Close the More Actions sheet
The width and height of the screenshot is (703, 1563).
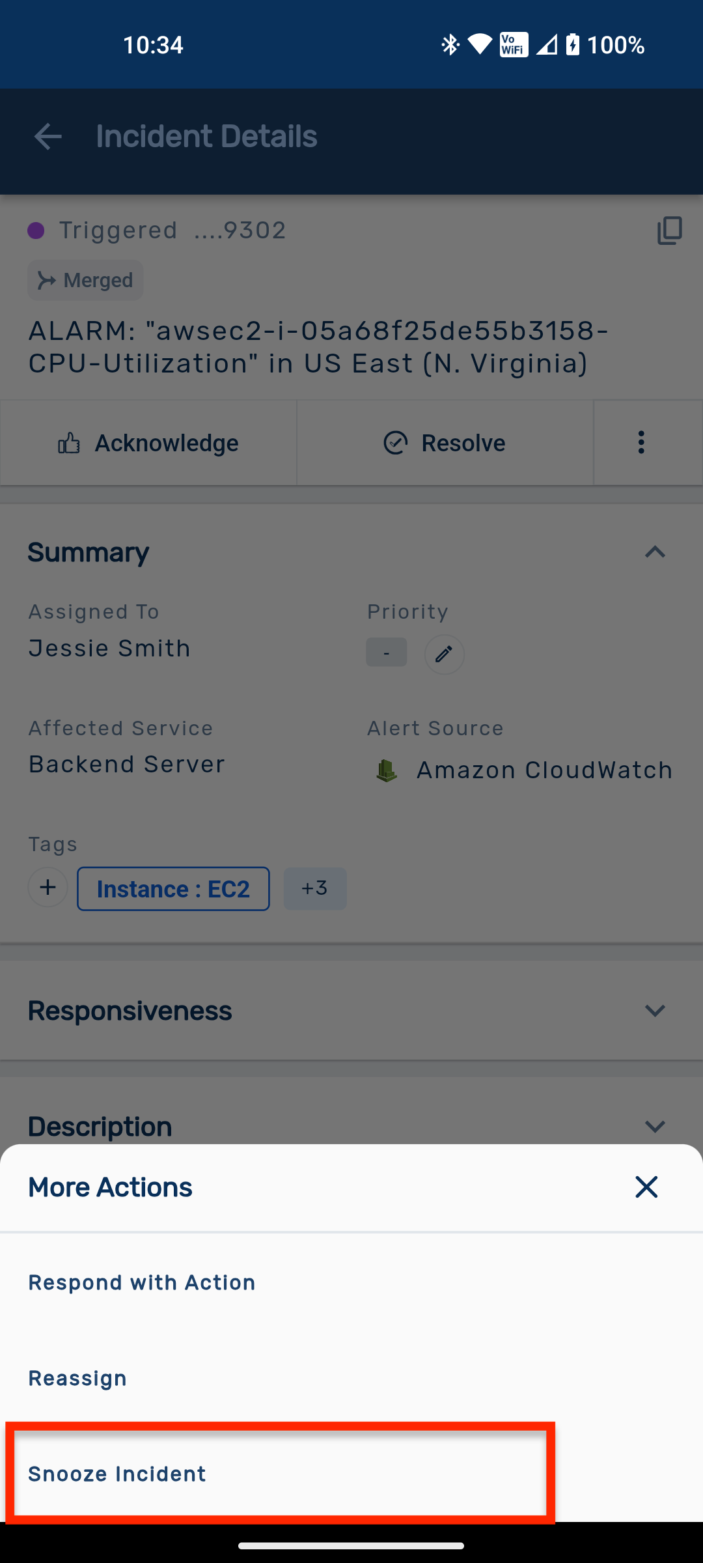pos(646,1187)
